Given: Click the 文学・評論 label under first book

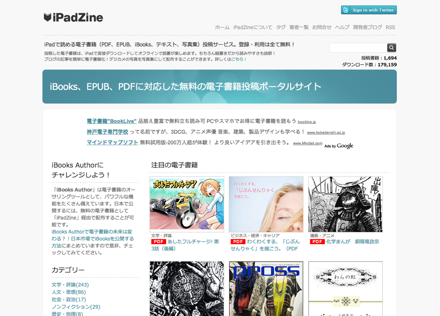Looking at the screenshot, I should pyautogui.click(x=162, y=236).
